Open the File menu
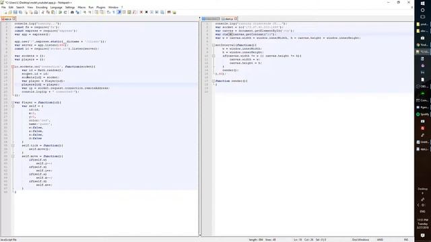 click(3, 7)
